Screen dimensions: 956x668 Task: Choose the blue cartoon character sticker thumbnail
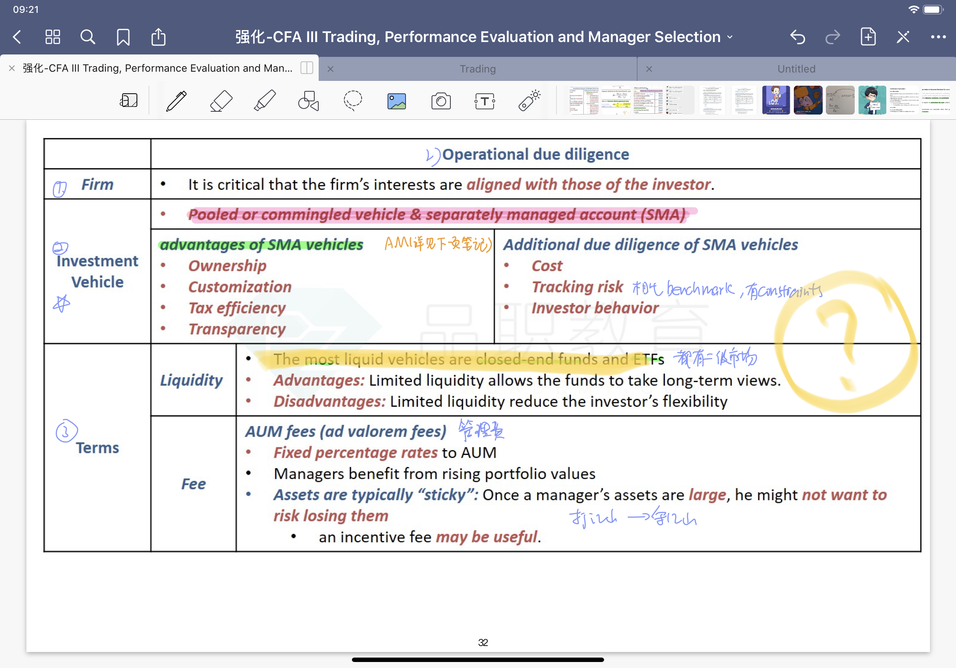tap(776, 100)
